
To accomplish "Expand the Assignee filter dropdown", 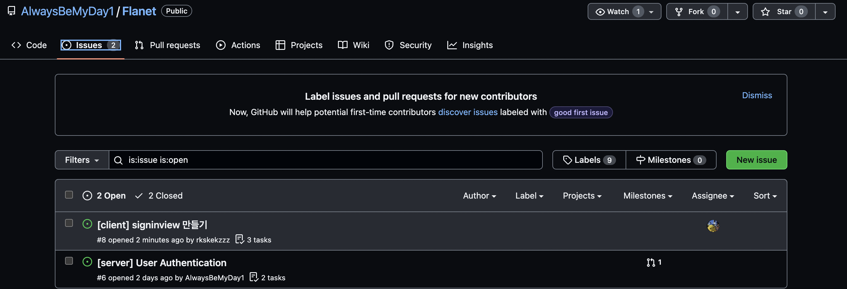I will (x=713, y=196).
